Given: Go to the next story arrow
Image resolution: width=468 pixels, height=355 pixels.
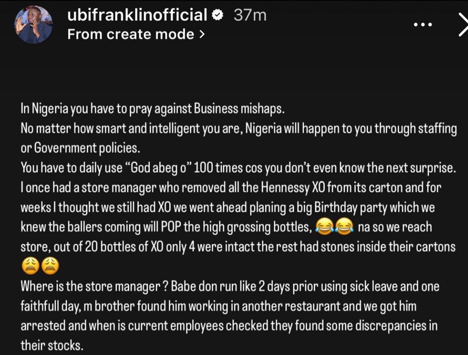Looking at the screenshot, I should pyautogui.click(x=463, y=25).
